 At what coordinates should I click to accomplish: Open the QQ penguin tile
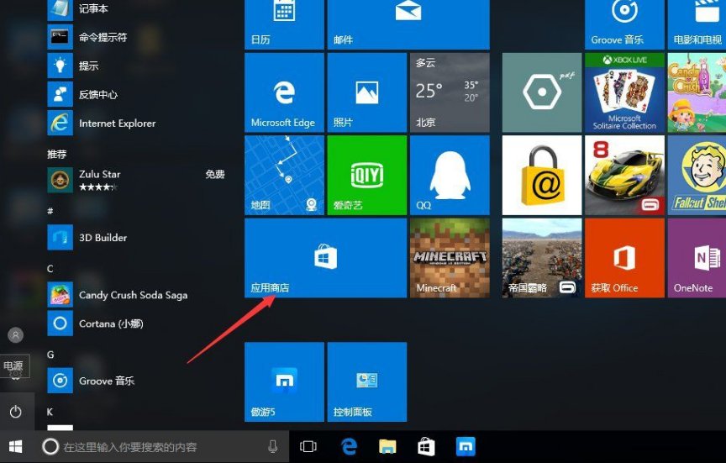(x=450, y=175)
